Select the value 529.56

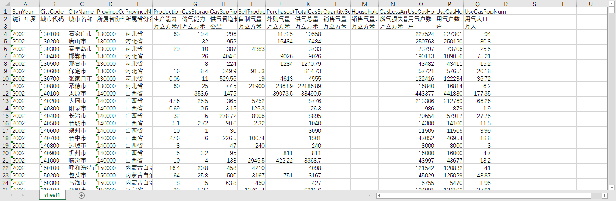(223, 79)
